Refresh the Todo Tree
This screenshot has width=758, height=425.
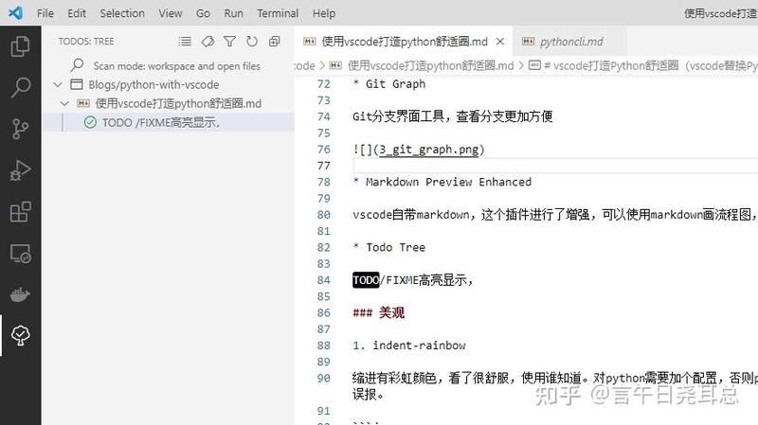tap(252, 42)
